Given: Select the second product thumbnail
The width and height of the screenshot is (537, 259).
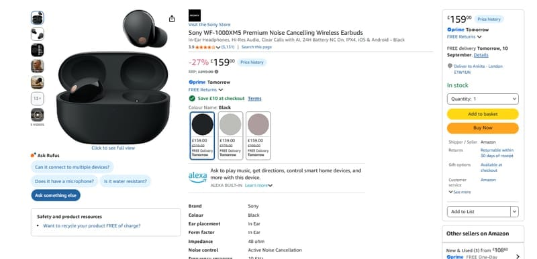Looking at the screenshot, I should 38,34.
